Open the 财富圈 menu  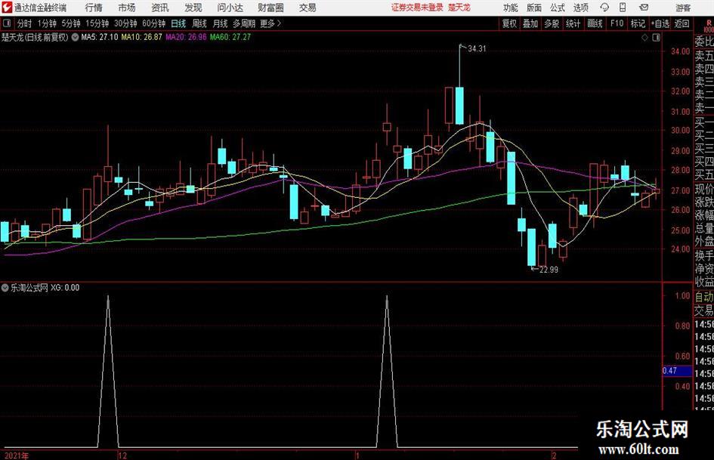pos(270,8)
